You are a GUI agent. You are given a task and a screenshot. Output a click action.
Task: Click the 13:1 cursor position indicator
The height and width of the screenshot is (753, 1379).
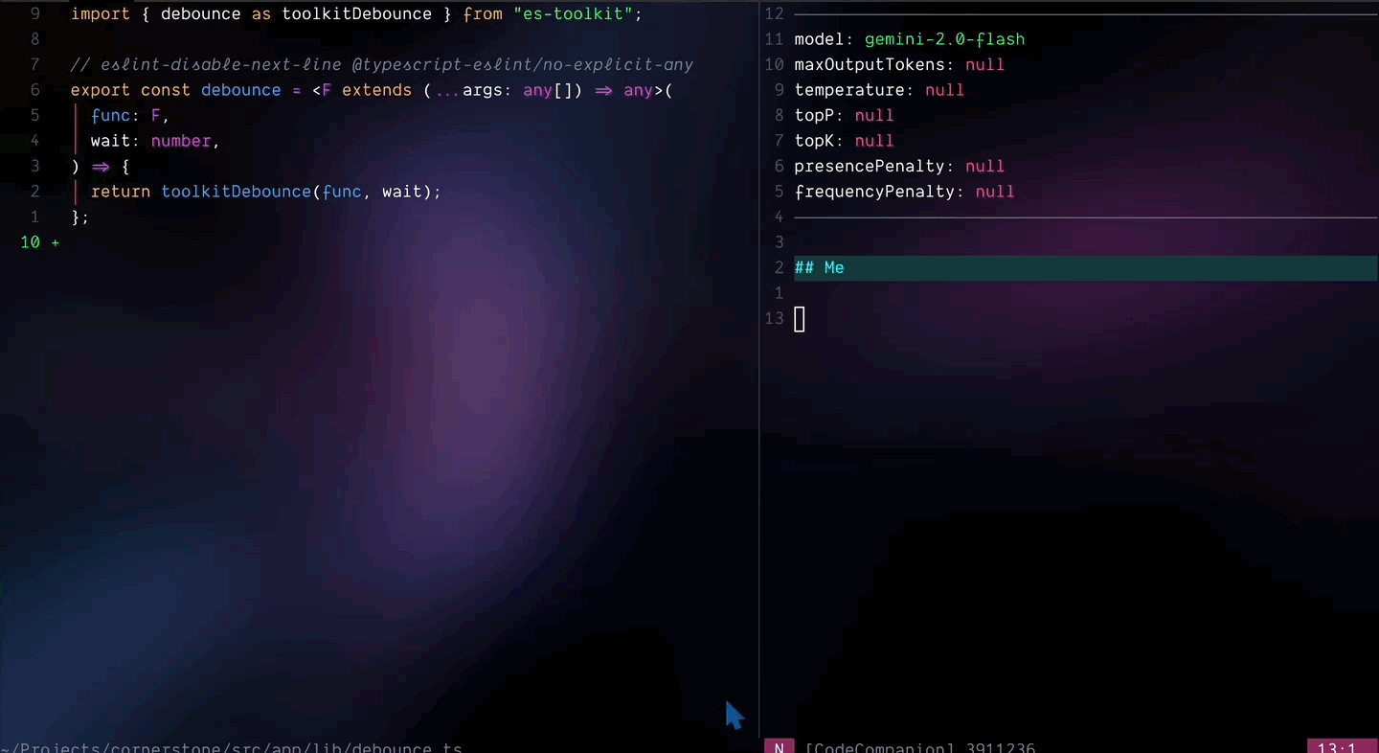pyautogui.click(x=1338, y=748)
